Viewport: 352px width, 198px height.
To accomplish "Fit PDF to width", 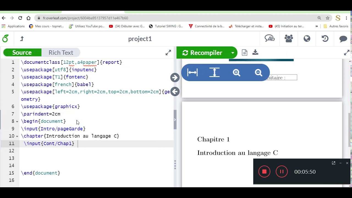I will pos(193,73).
